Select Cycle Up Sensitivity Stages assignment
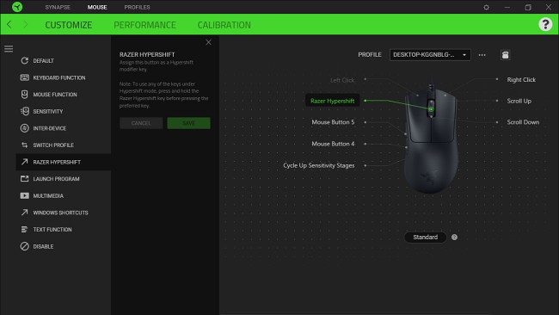The width and height of the screenshot is (559, 315). [319, 165]
